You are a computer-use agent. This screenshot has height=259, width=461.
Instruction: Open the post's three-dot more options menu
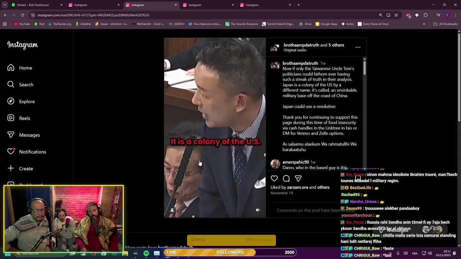358,47
